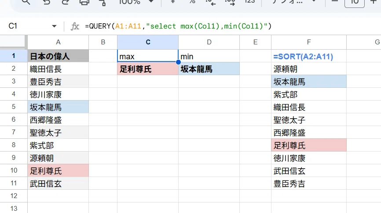
Task: Click 徳川家康 in column F
Action: pyautogui.click(x=309, y=158)
